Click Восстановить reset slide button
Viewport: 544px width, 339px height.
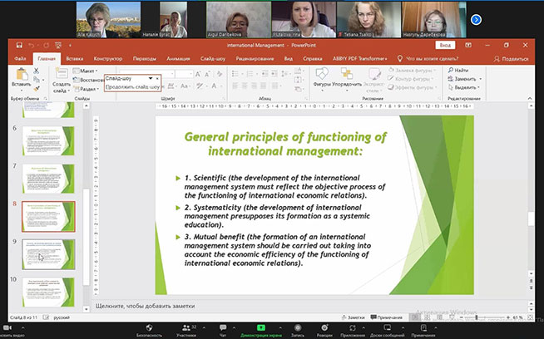coord(88,80)
